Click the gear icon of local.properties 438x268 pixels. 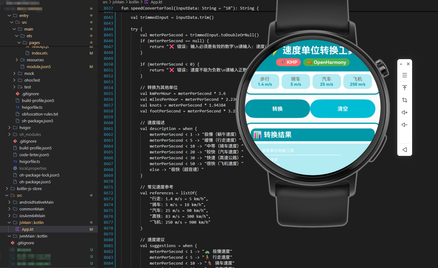(15, 168)
